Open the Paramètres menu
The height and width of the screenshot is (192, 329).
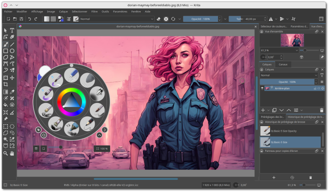[x=120, y=12]
